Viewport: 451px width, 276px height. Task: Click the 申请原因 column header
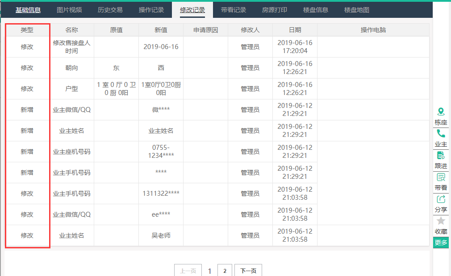coord(206,30)
